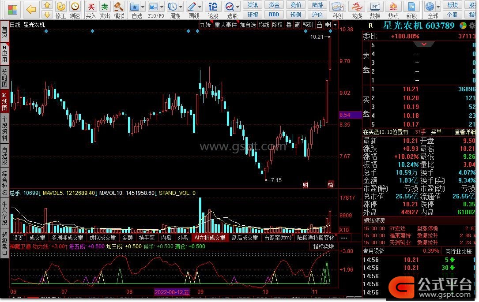The height and width of the screenshot is (302, 479).
Task: Select the AI立桩成交量 tab
Action: pos(210,238)
